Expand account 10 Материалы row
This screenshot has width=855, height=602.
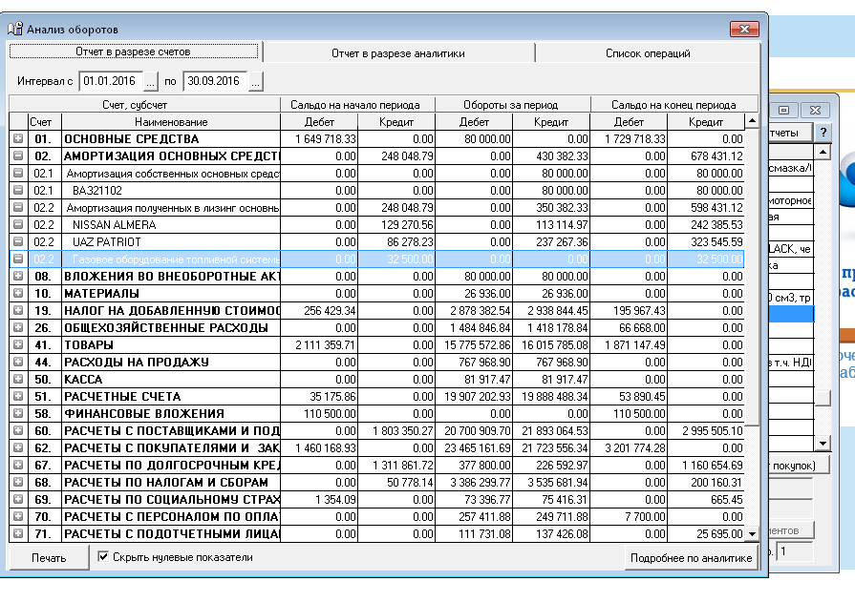coord(18,294)
